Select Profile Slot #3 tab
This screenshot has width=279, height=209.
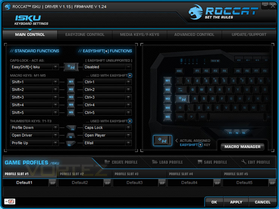139,174
